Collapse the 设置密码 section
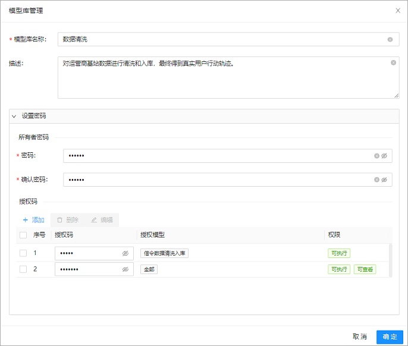The image size is (408, 346). click(14, 117)
